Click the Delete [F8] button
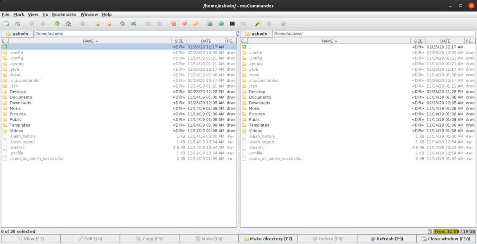The width and height of the screenshot is (477, 244). [x=328, y=239]
